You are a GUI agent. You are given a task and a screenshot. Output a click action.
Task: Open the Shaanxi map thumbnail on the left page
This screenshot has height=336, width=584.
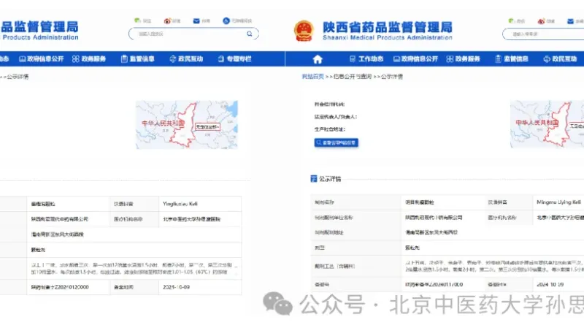tap(187, 124)
